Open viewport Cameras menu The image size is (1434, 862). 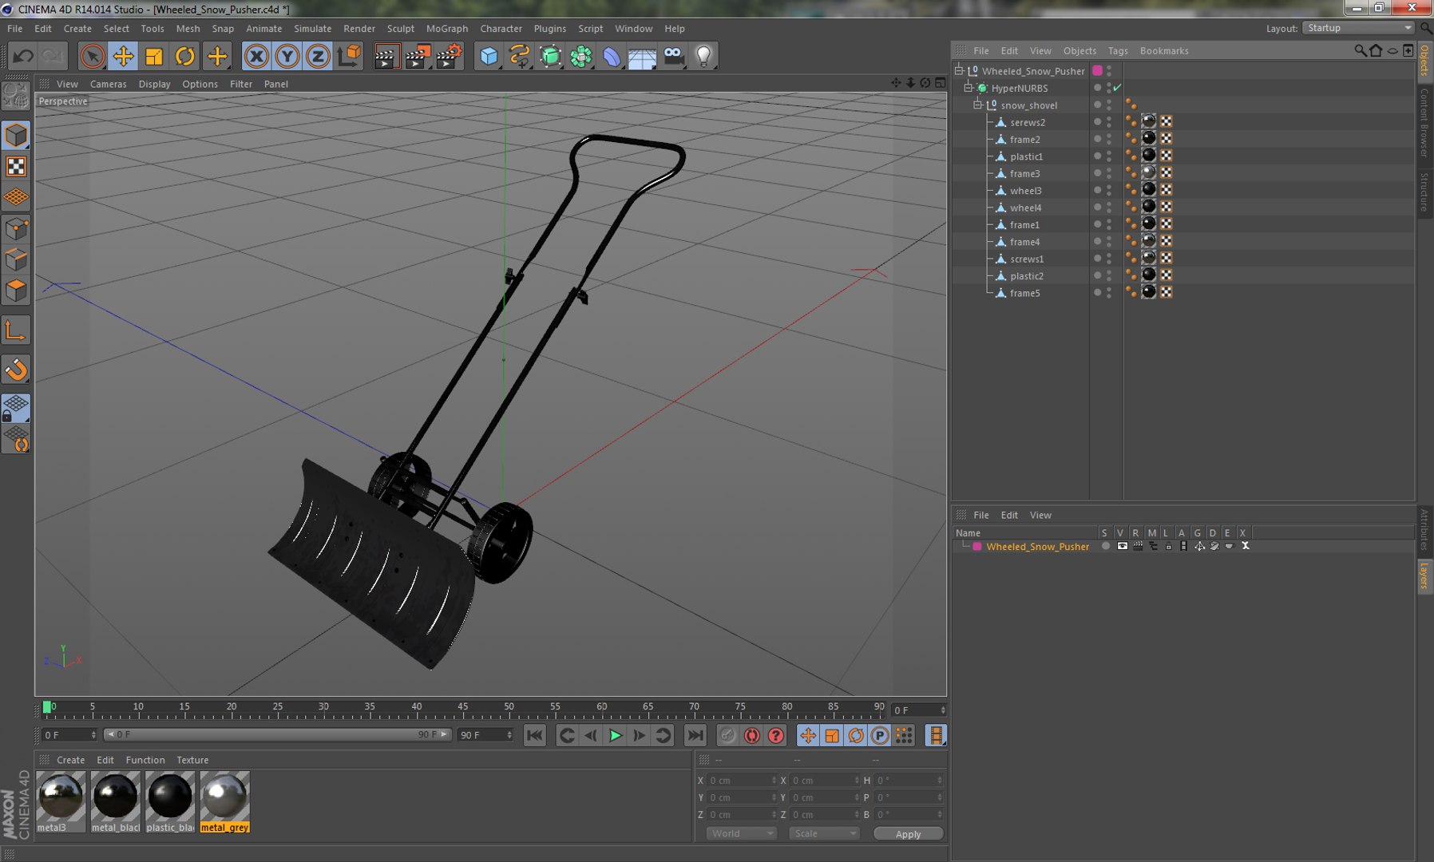108,84
